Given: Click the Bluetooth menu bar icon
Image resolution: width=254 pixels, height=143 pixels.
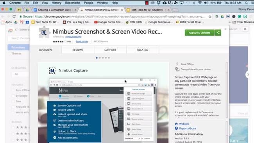Looking at the screenshot, I should [x=194, y=3].
